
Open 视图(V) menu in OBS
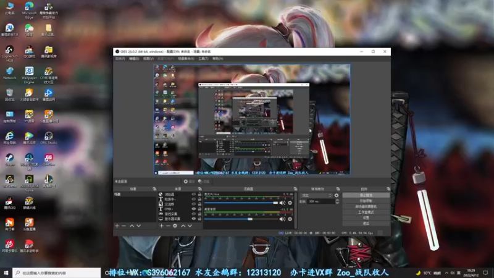click(148, 59)
